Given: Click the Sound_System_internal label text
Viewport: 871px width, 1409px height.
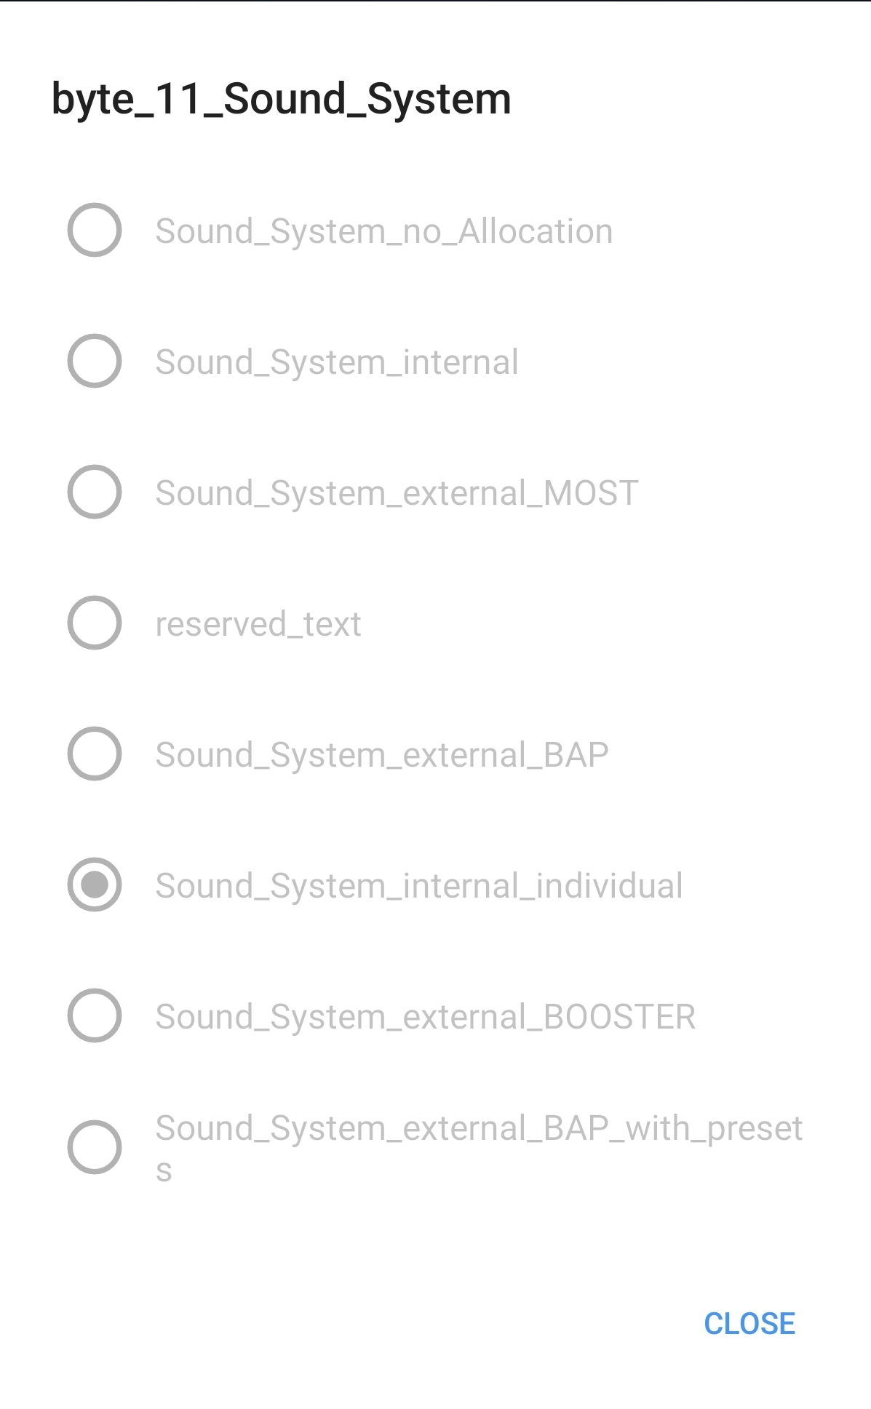Looking at the screenshot, I should pyautogui.click(x=336, y=362).
